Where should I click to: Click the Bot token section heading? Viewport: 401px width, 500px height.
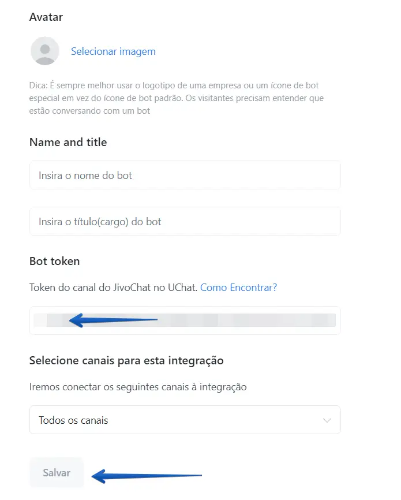[x=55, y=261]
